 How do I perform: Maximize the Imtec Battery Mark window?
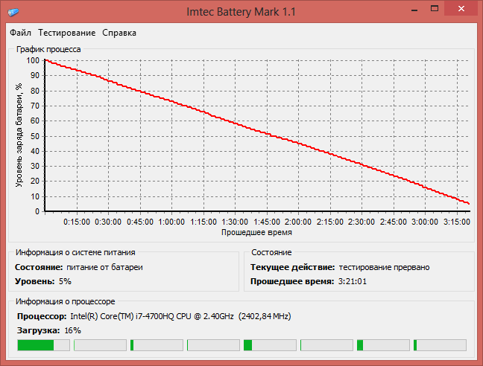[435, 9]
